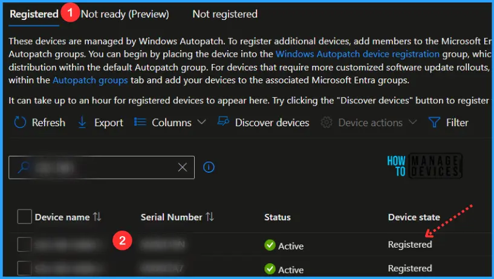Image resolution: width=494 pixels, height=279 pixels.
Task: Click the green Active check icon in second row
Action: pyautogui.click(x=270, y=269)
